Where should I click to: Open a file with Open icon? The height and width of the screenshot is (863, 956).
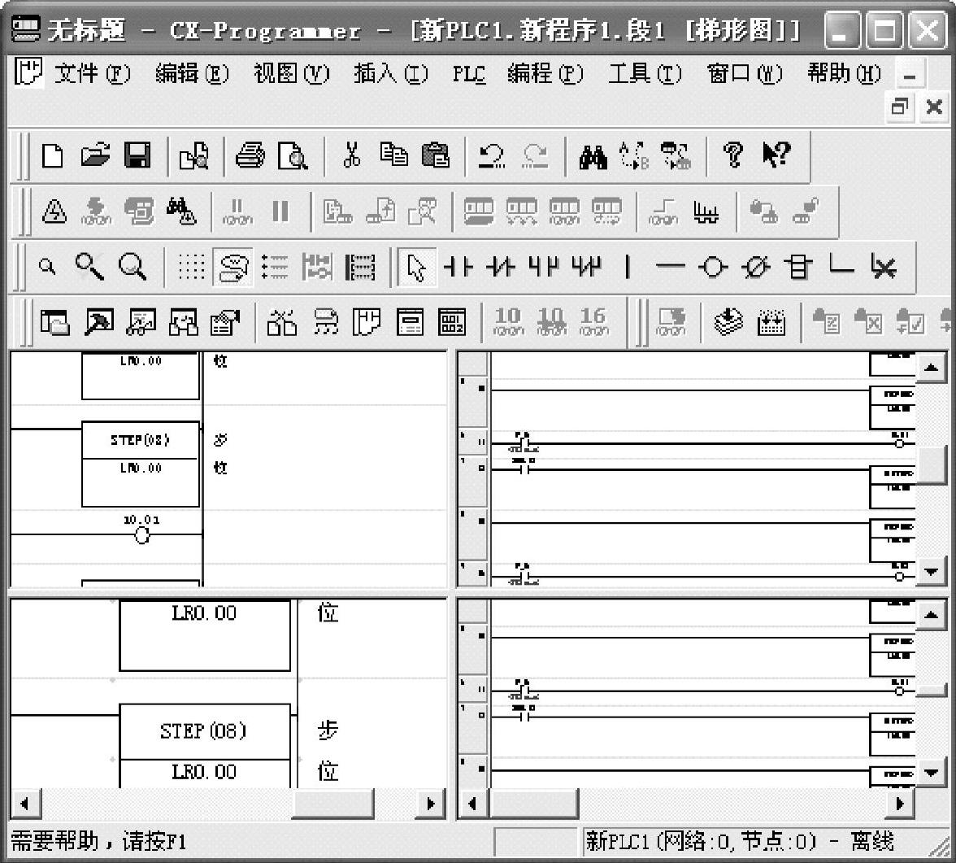coord(94,155)
